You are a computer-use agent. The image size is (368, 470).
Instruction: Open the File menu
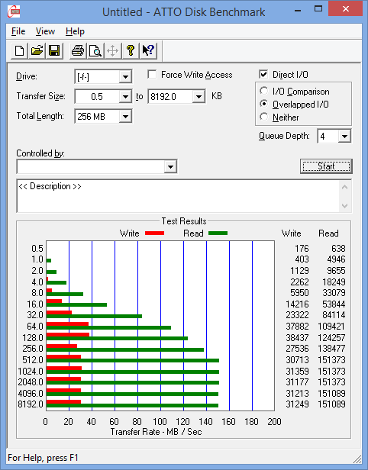click(18, 31)
